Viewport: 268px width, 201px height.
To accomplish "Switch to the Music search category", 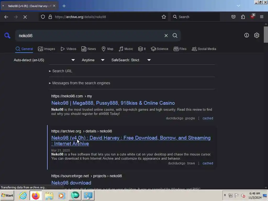I will point(126,49).
